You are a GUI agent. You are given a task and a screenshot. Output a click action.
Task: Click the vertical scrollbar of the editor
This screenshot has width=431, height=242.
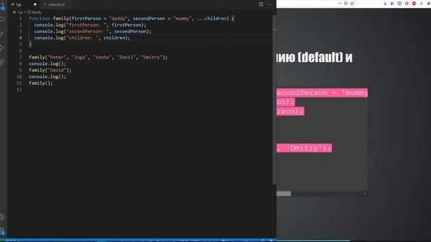coord(274,99)
